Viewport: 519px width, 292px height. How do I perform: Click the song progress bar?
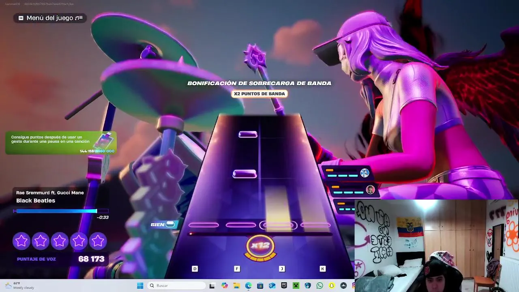[61, 211]
